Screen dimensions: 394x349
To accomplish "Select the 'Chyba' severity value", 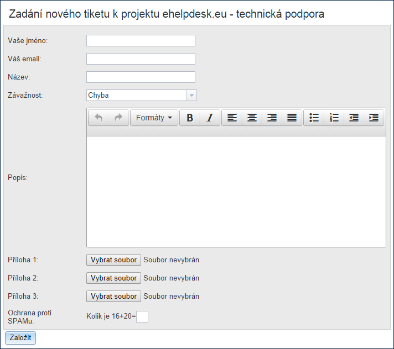I will [x=137, y=96].
